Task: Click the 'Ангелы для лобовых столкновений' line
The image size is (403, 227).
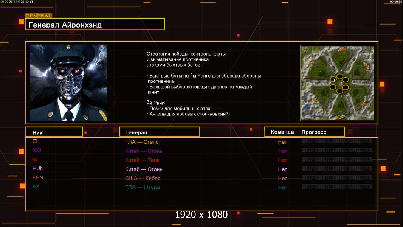Action: coord(188,114)
